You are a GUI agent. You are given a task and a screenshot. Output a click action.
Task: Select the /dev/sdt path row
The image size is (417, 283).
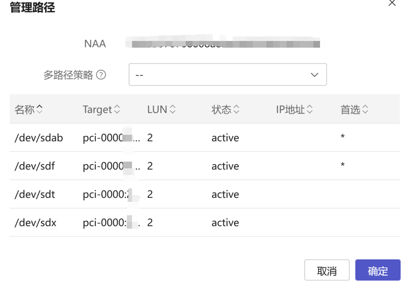click(x=35, y=194)
